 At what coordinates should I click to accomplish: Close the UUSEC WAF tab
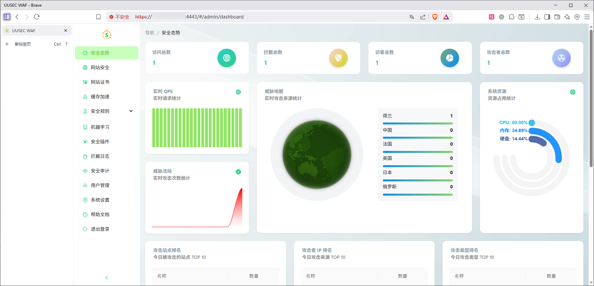(x=66, y=30)
